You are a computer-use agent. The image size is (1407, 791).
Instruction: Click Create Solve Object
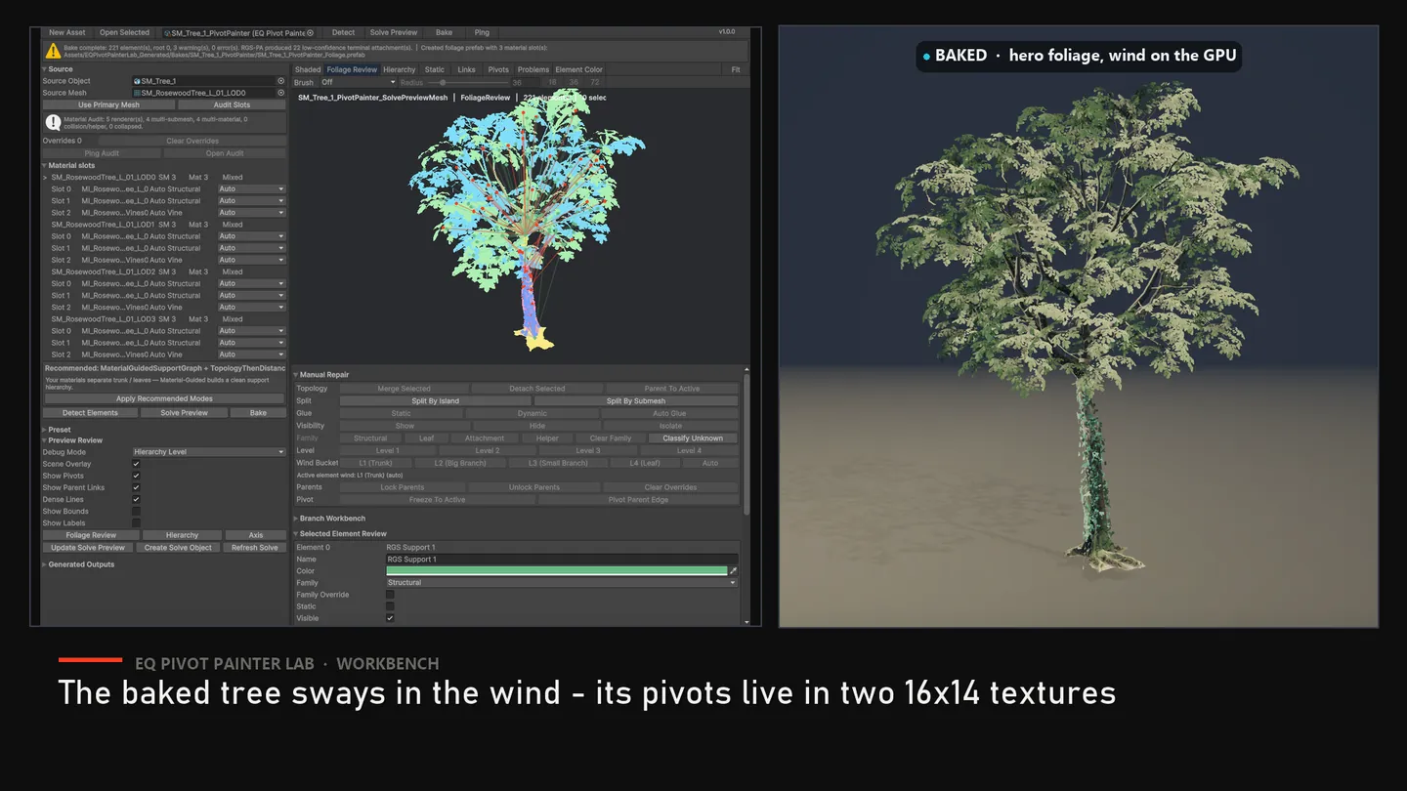(x=178, y=548)
